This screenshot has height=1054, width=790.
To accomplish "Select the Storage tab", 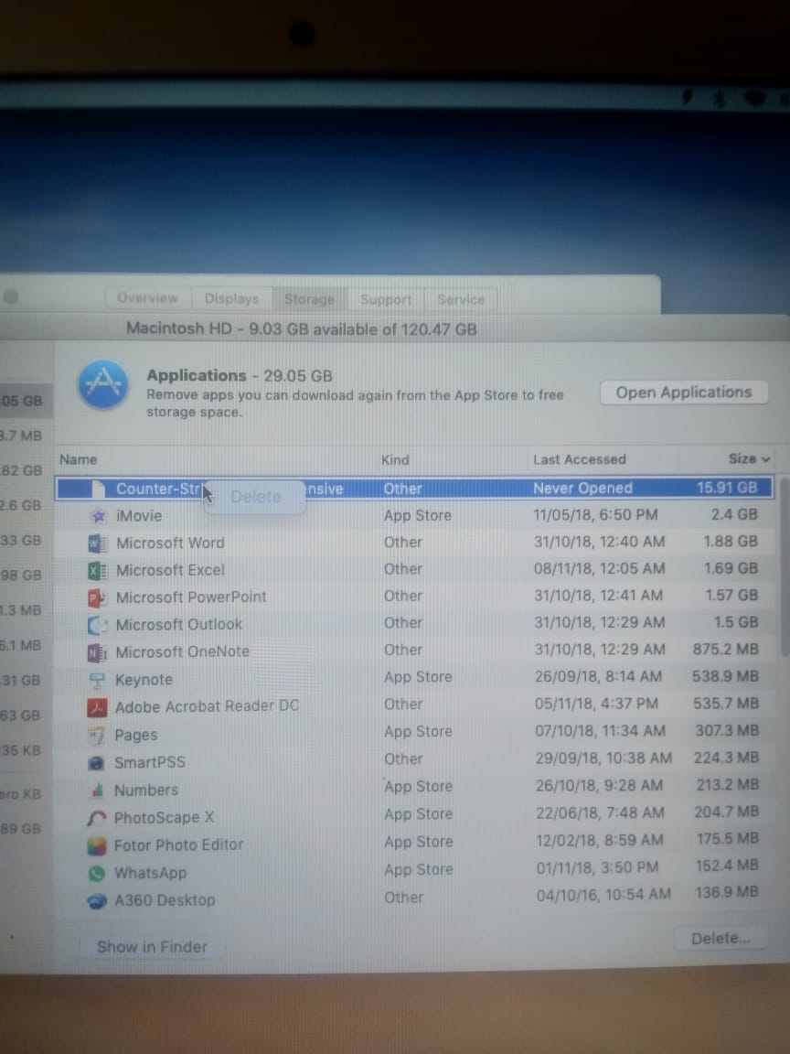I will [309, 298].
